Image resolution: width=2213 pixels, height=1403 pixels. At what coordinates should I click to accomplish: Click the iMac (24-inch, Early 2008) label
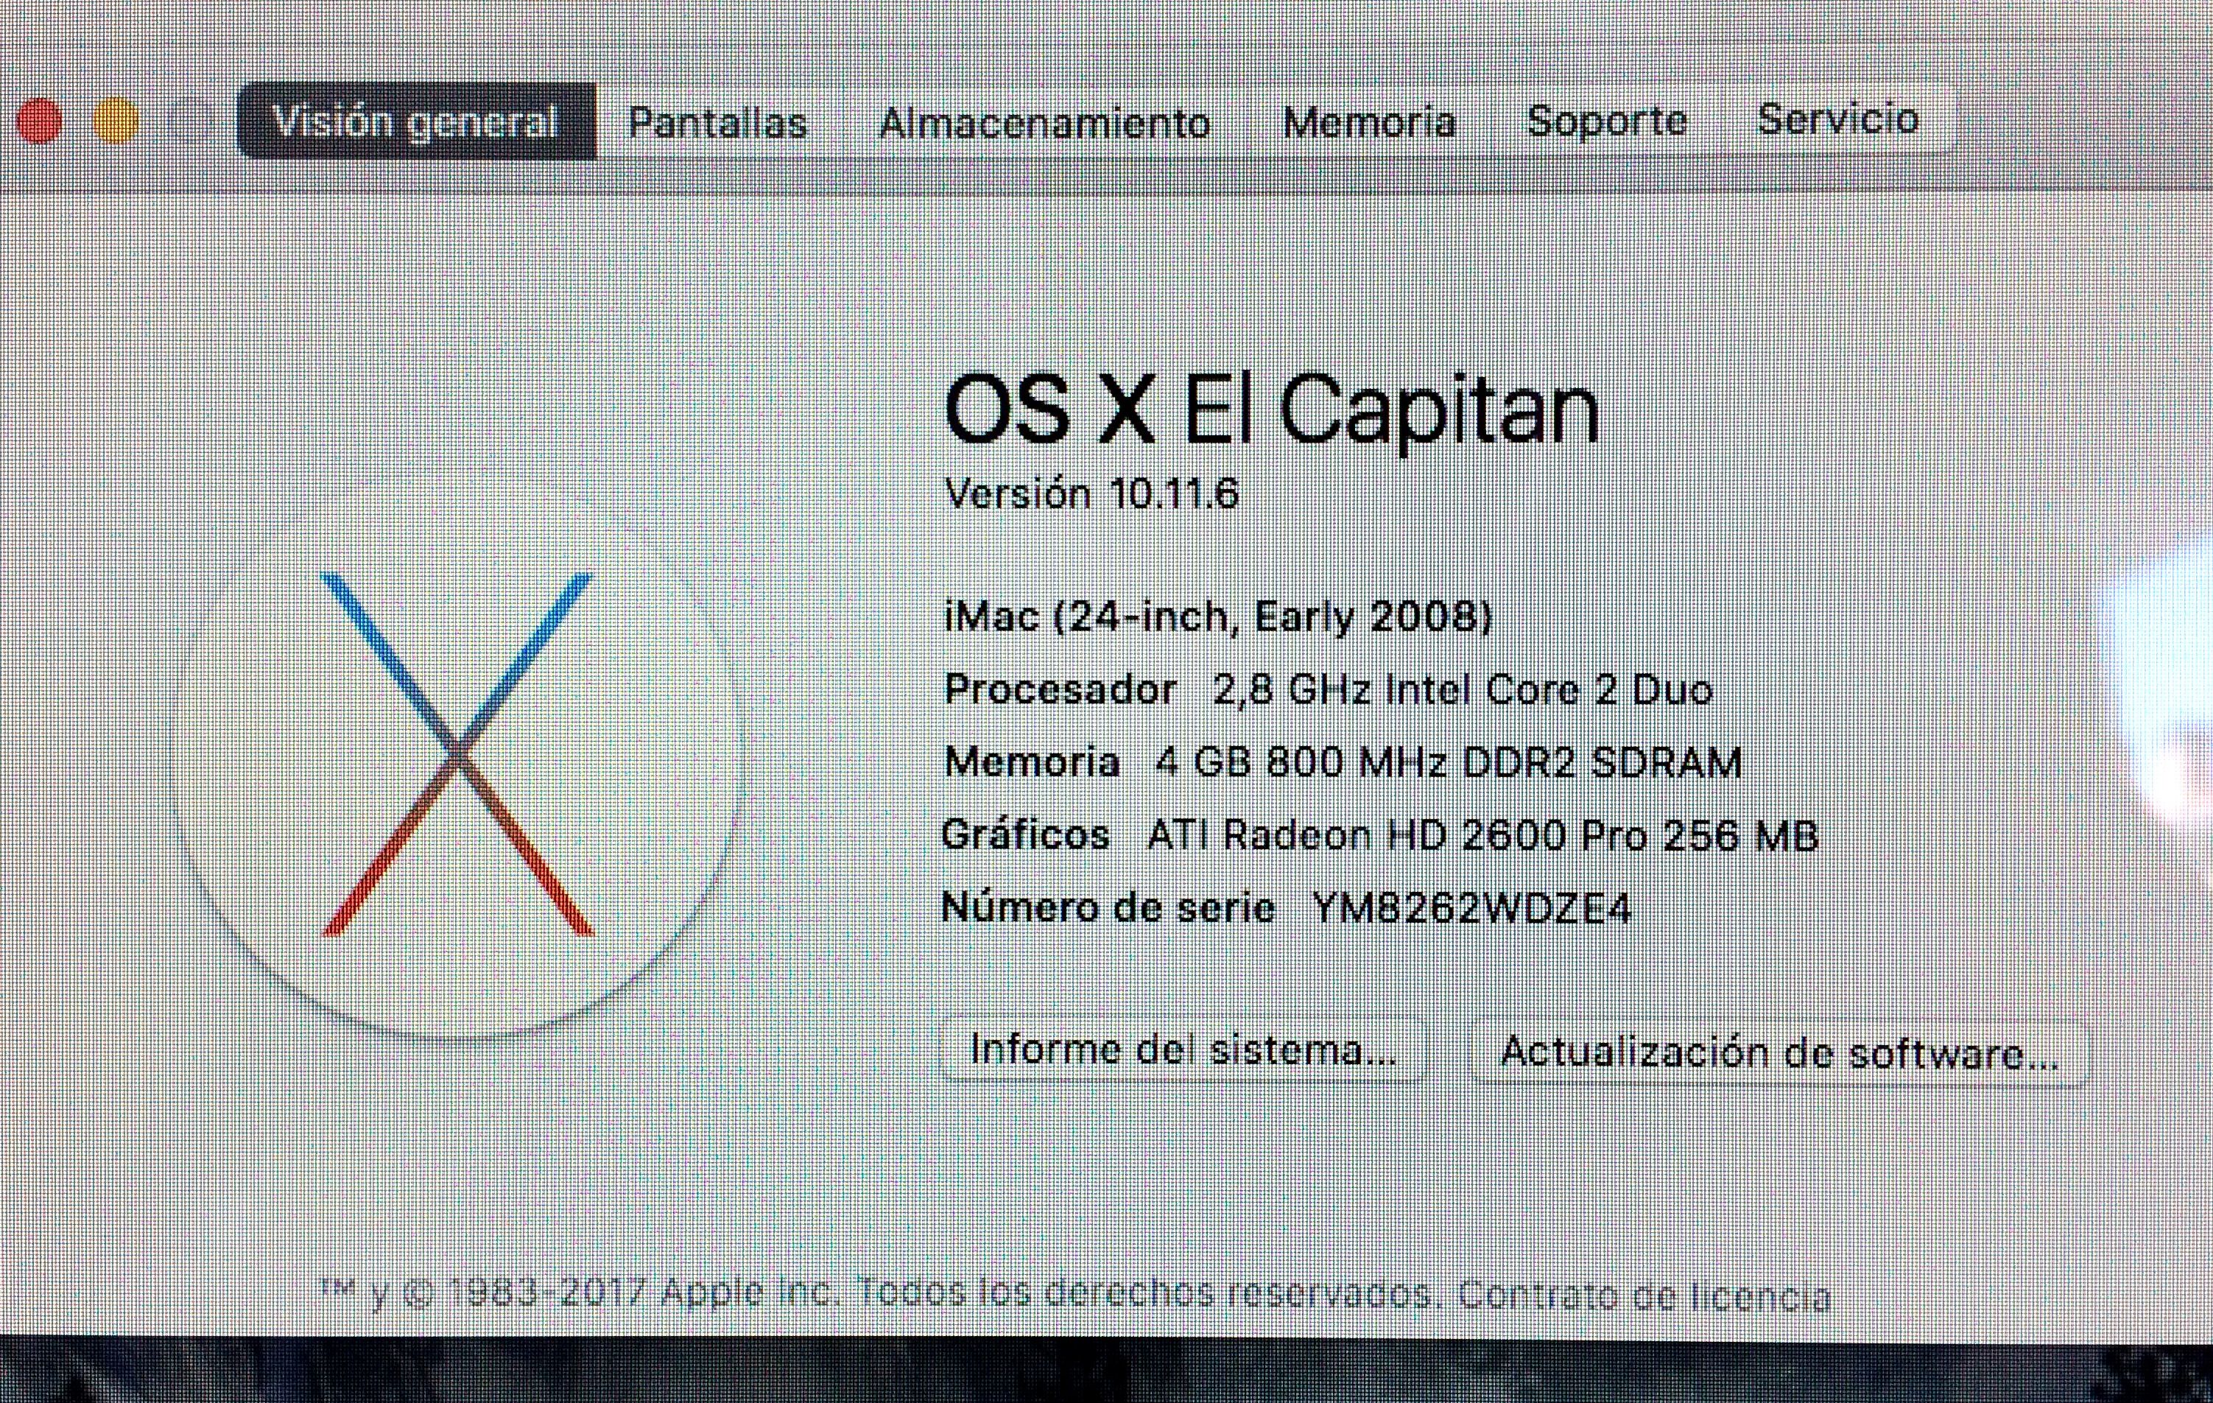(1219, 616)
